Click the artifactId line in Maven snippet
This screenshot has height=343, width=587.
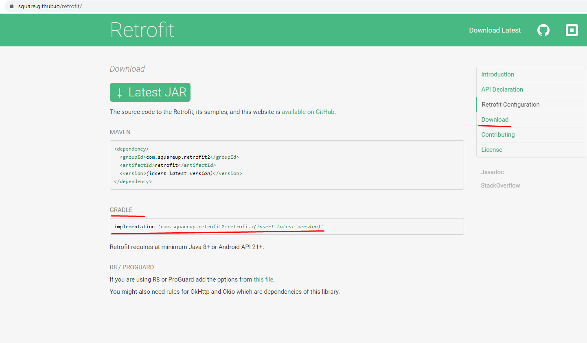[x=168, y=165]
